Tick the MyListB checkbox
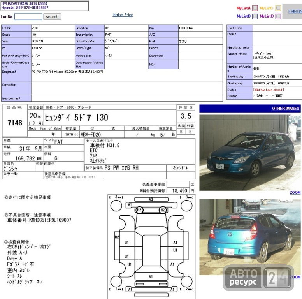302x299 pixels. [255, 16]
